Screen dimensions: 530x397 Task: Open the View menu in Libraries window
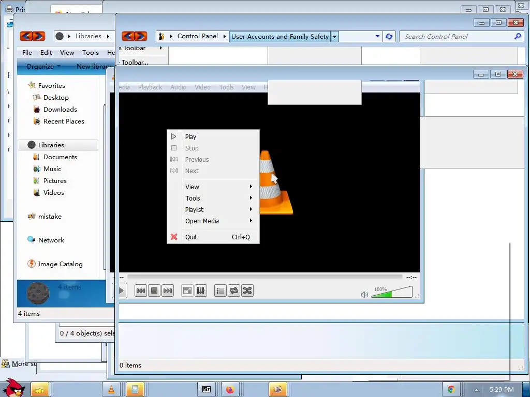click(67, 53)
